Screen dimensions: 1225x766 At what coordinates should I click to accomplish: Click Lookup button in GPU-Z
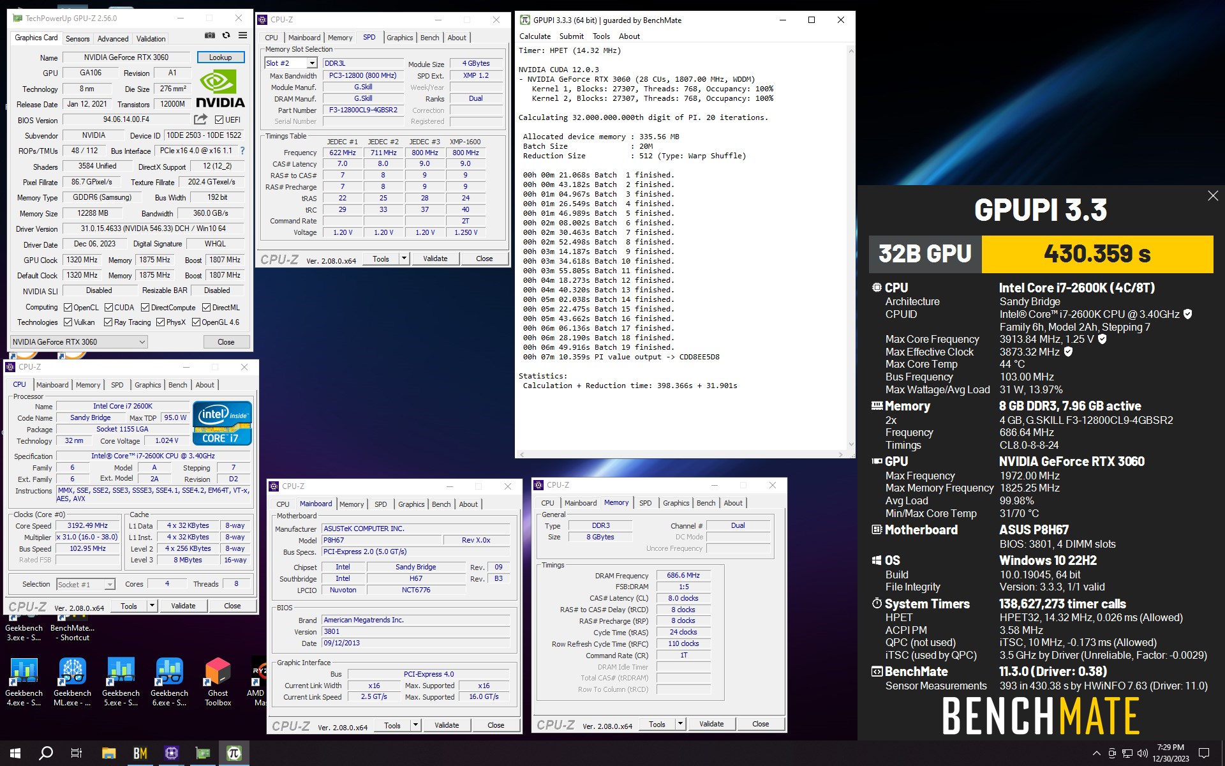point(221,57)
